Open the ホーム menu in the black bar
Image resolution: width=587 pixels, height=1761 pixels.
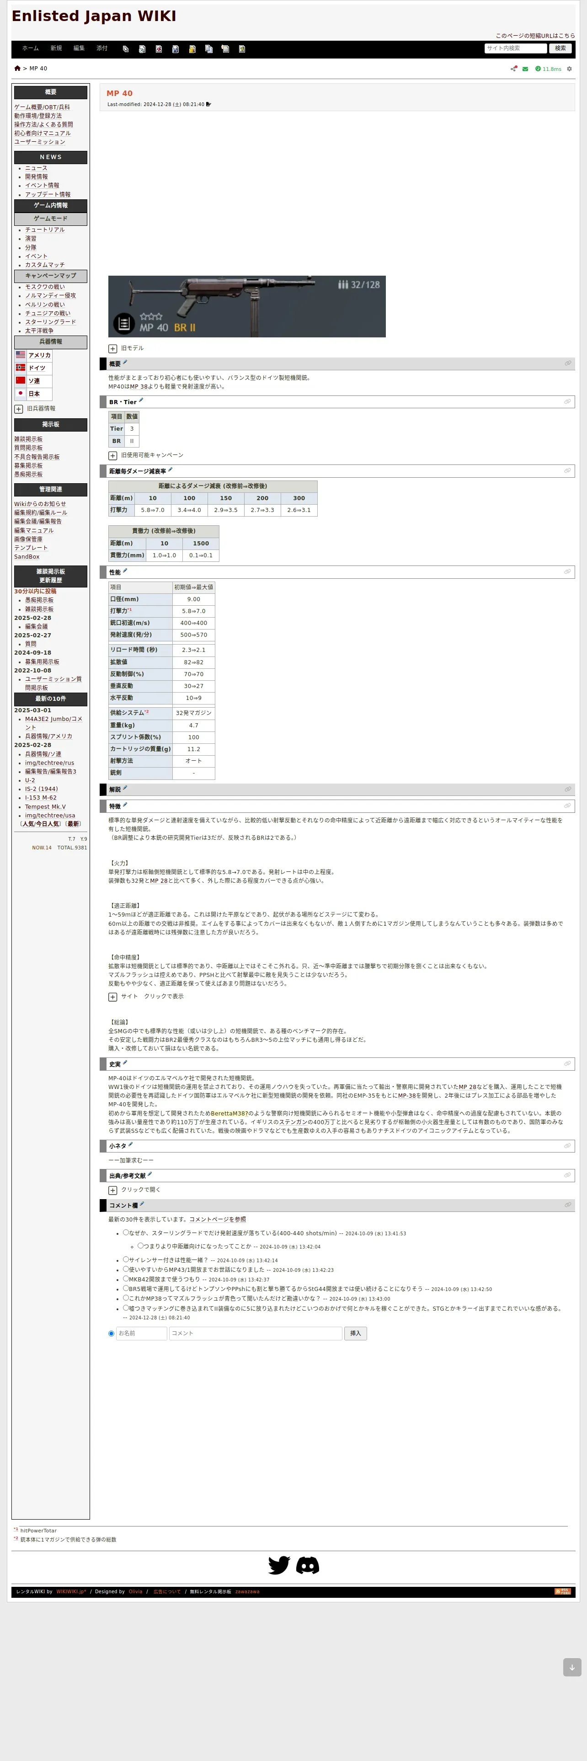pos(31,48)
